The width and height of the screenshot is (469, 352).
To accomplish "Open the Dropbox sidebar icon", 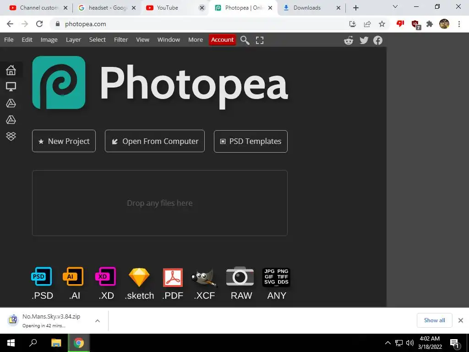I will (x=11, y=136).
